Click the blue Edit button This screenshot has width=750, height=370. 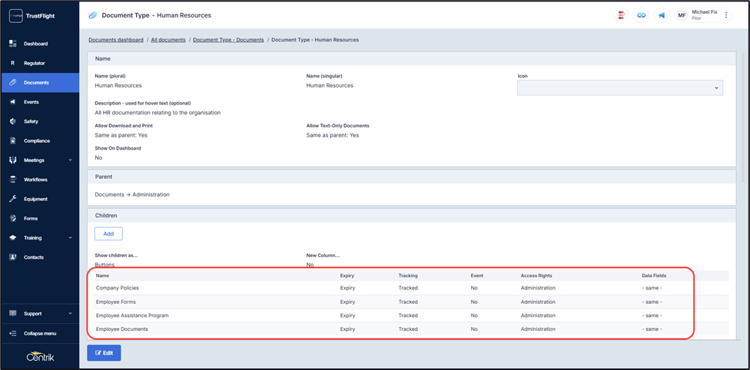[104, 353]
